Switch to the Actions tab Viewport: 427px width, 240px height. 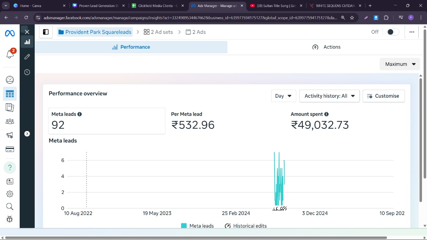(326, 47)
